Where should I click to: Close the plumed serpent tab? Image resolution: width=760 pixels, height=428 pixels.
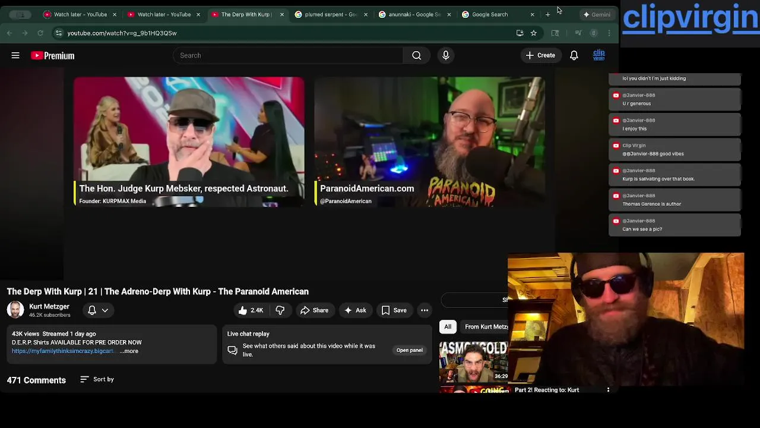(x=366, y=14)
